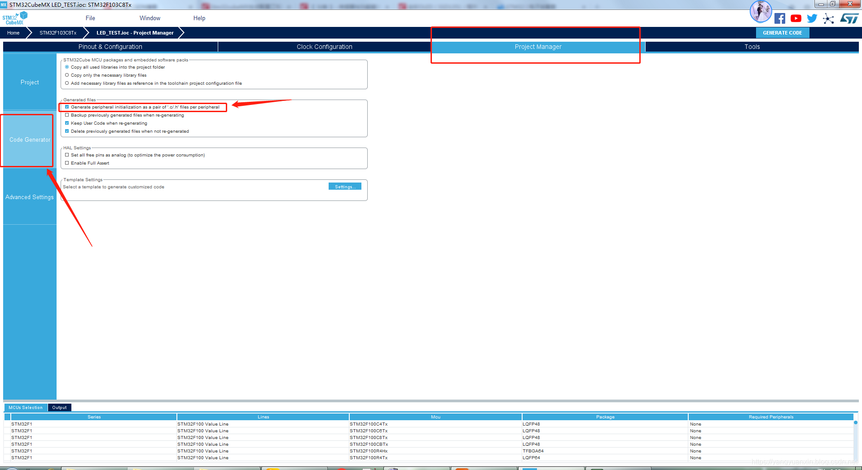Select the STM32F100R4Tx row
Image resolution: width=862 pixels, height=470 pixels.
(429, 458)
